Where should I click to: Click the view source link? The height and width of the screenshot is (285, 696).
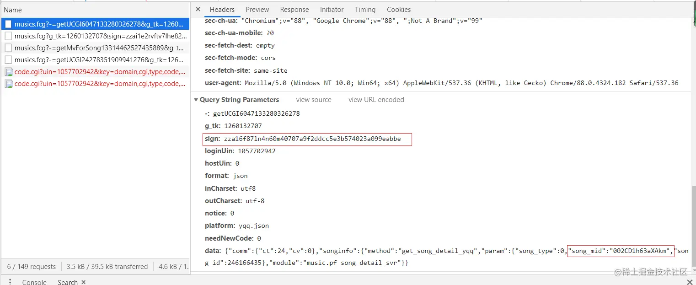tap(314, 99)
